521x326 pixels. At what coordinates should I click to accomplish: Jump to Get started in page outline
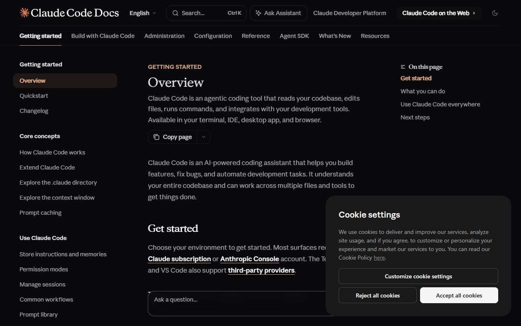pyautogui.click(x=416, y=78)
